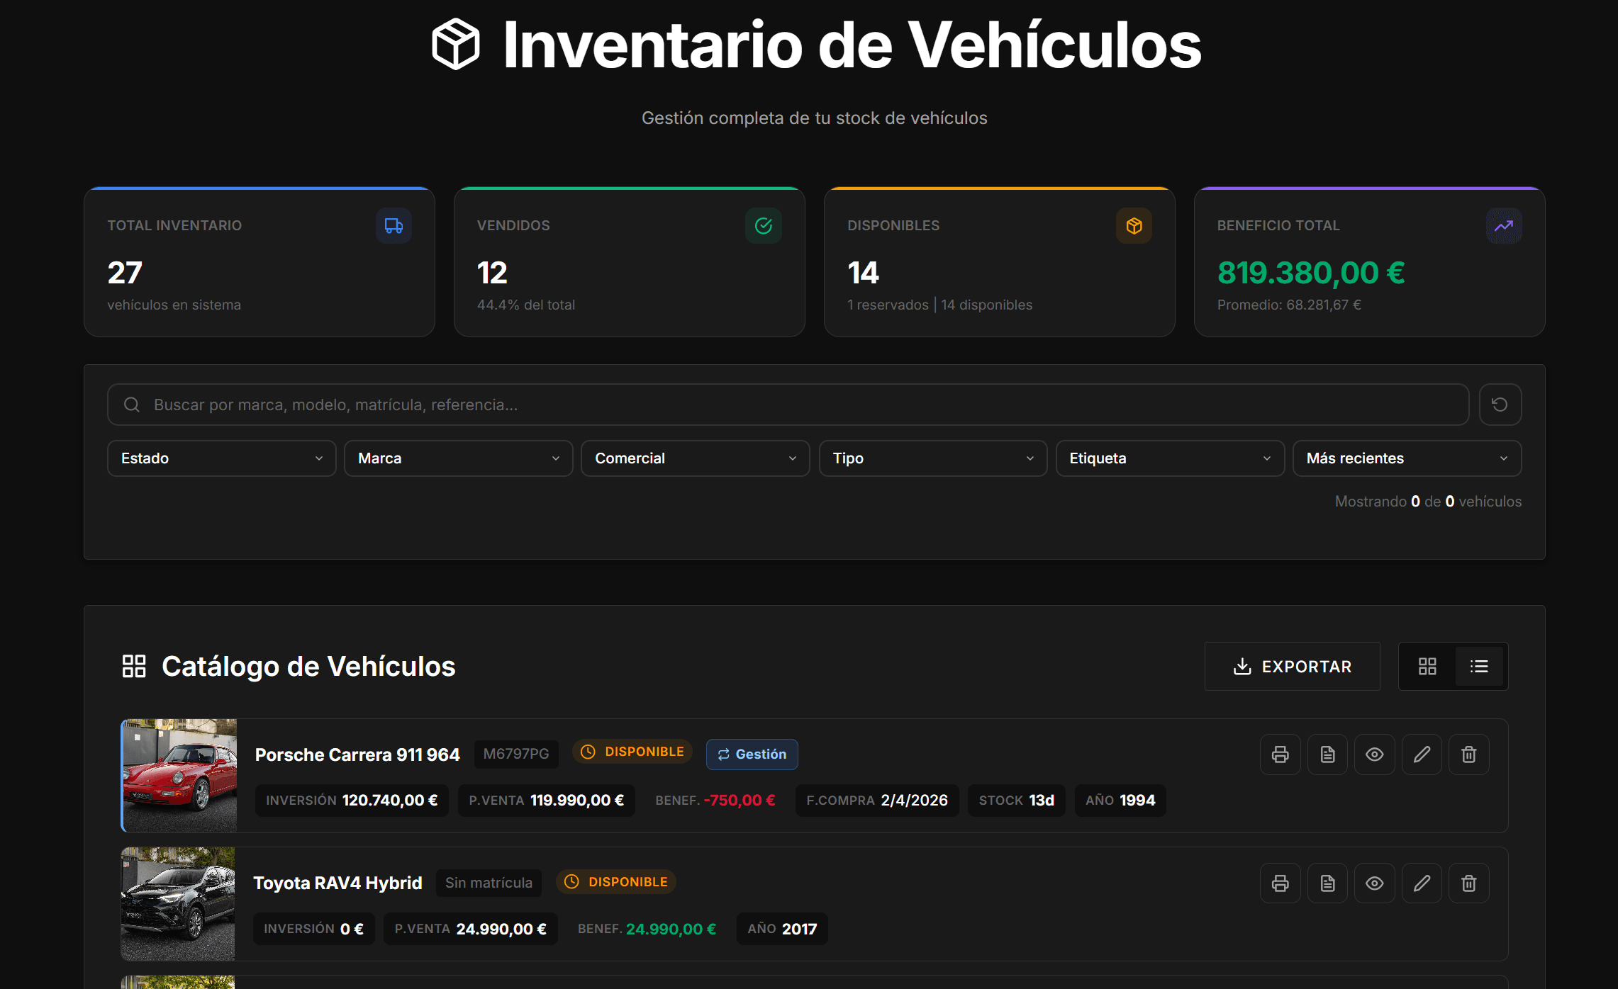The height and width of the screenshot is (989, 1618).
Task: Click the EXPORTAR button
Action: tap(1292, 666)
